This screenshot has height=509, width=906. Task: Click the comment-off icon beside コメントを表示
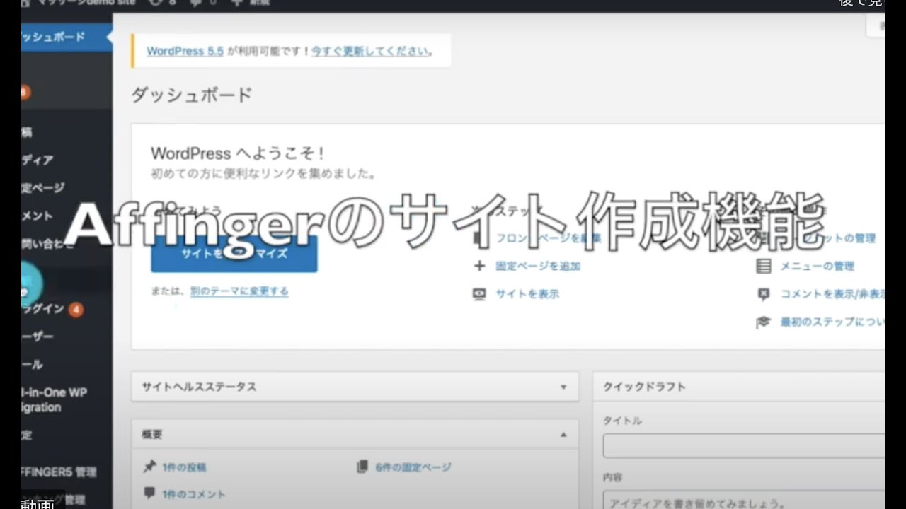coord(763,294)
